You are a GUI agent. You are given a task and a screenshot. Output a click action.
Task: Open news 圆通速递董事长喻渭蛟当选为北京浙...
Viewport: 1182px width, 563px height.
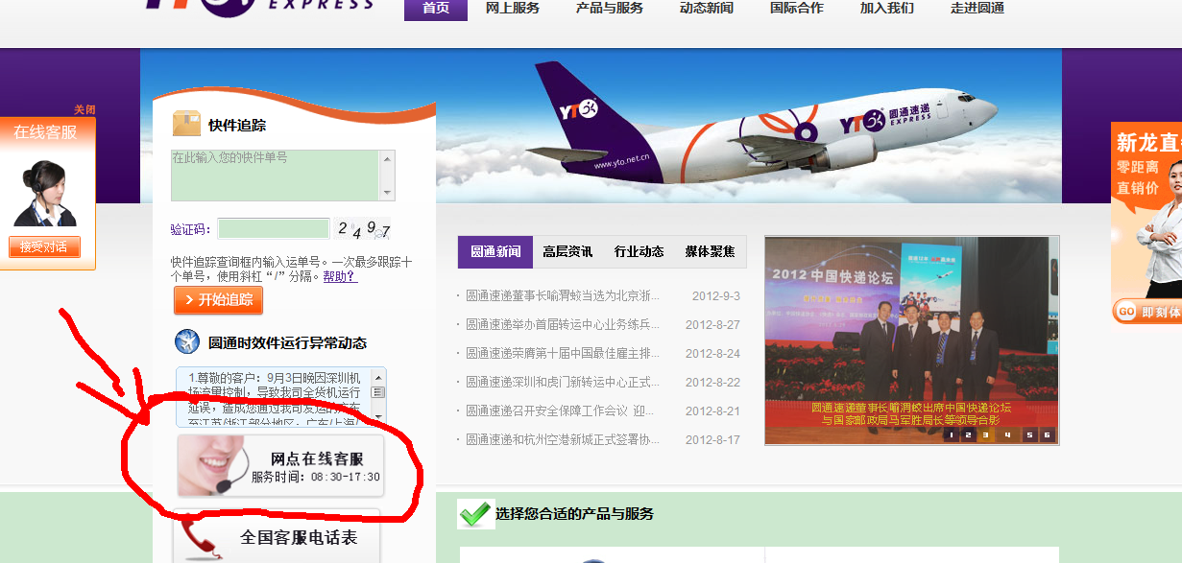(563, 295)
